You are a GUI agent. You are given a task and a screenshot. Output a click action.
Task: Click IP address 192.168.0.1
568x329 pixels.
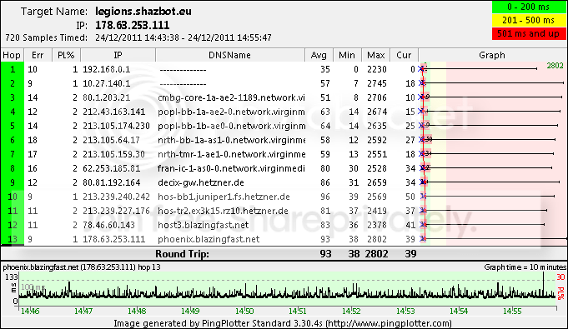tap(106, 69)
